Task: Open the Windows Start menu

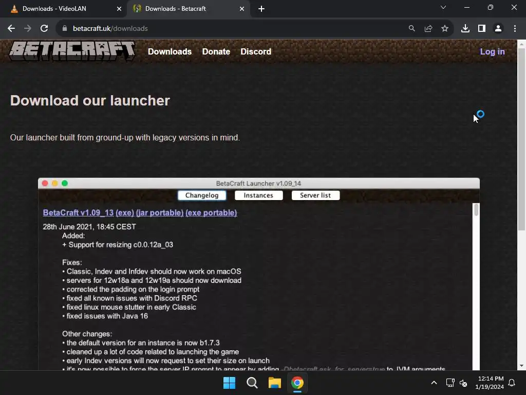Action: [230, 383]
